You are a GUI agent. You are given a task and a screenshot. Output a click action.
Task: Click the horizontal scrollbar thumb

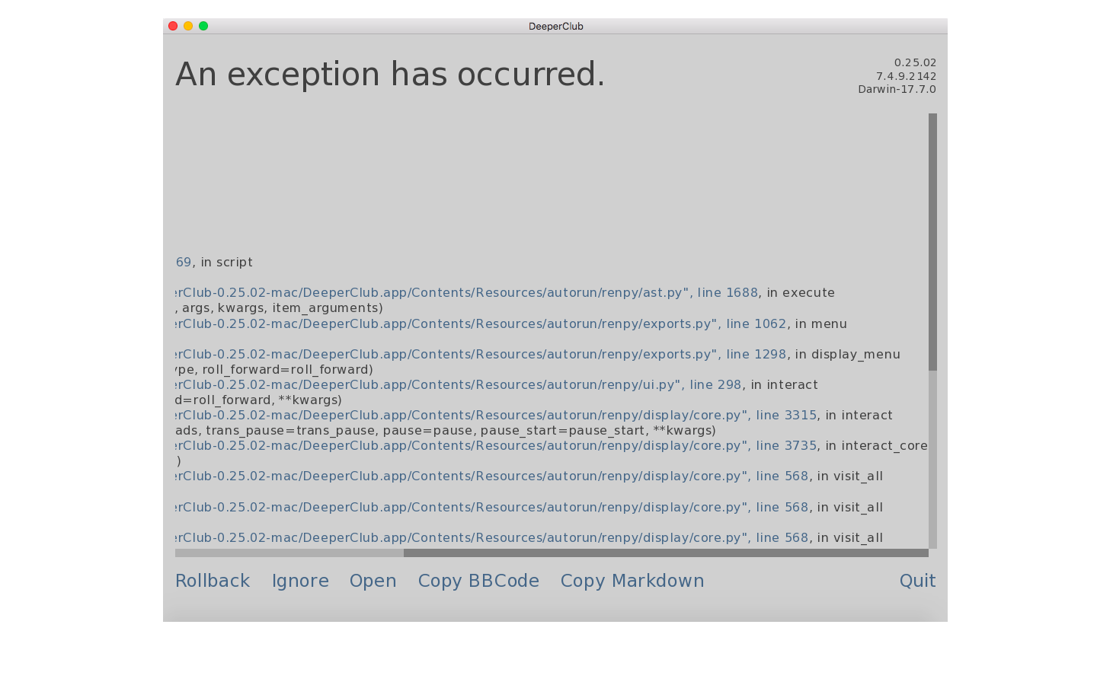click(666, 553)
